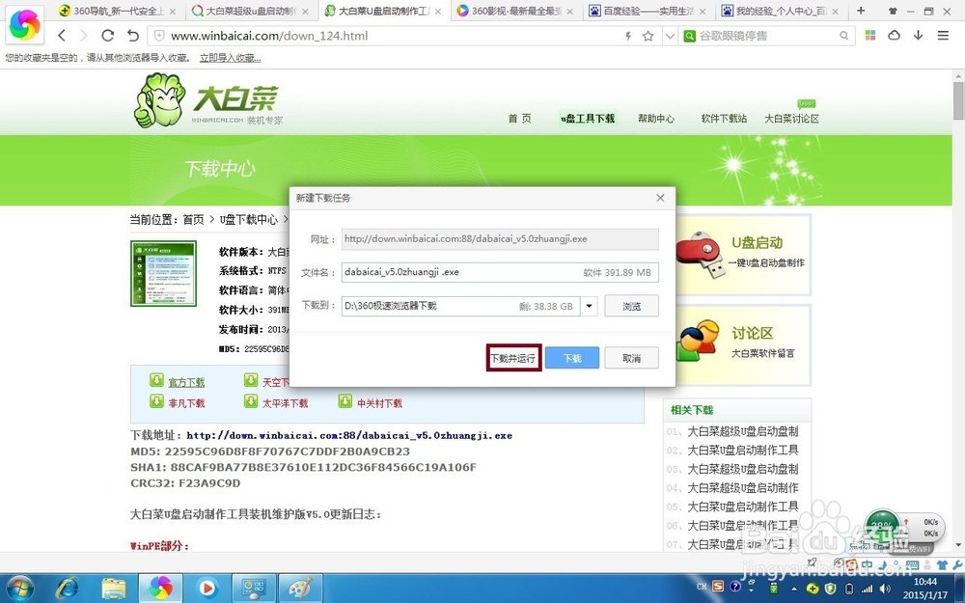The image size is (965, 603).
Task: Click 取消 in the download dialog
Action: tap(631, 358)
